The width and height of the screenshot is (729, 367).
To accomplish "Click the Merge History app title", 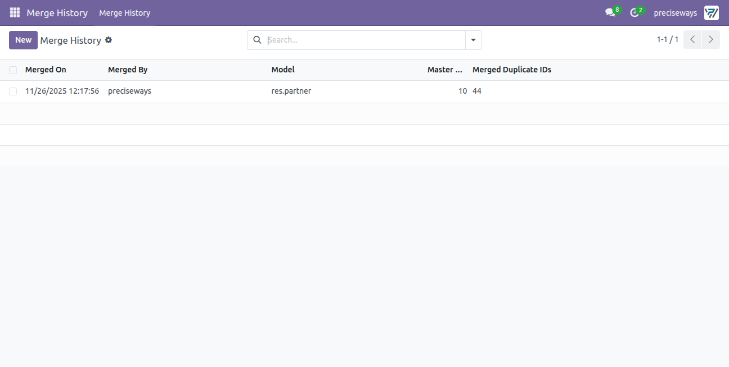I will coord(57,12).
